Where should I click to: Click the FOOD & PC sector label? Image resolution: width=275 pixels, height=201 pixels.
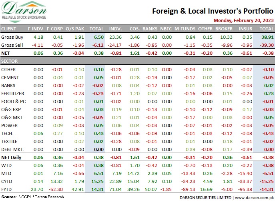[x=13, y=101]
